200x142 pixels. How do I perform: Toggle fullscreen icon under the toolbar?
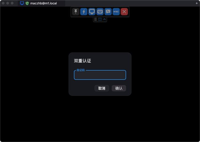point(100,19)
